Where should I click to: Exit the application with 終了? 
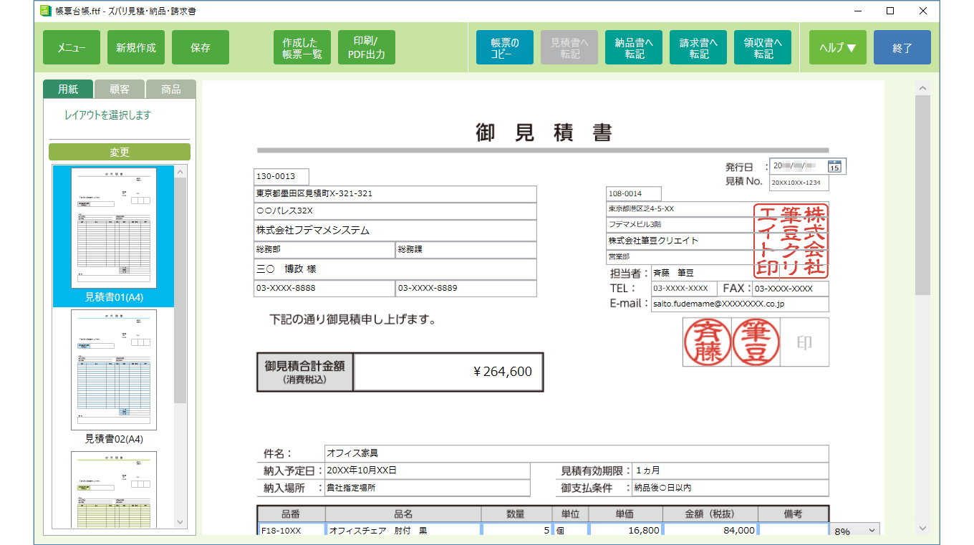click(x=902, y=47)
